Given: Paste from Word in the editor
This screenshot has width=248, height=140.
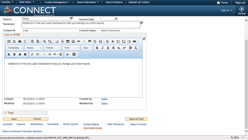Looking at the screenshot, I should [x=38, y=42].
